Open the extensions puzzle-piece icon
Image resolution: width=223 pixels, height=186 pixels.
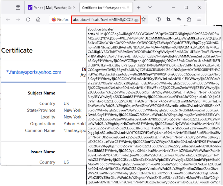click(x=189, y=19)
